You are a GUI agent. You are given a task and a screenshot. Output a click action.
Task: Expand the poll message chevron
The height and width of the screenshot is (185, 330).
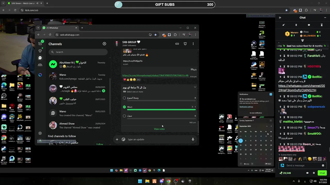(x=195, y=87)
